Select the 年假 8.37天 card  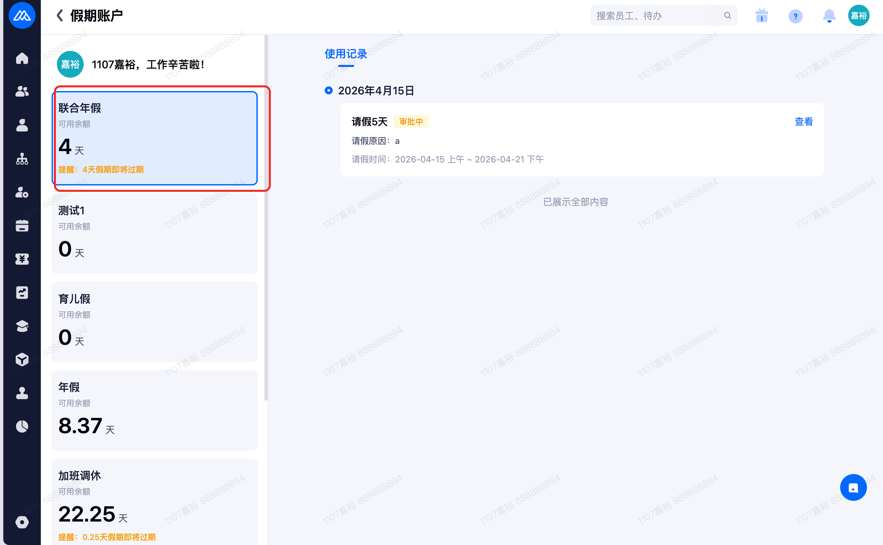[x=155, y=410]
